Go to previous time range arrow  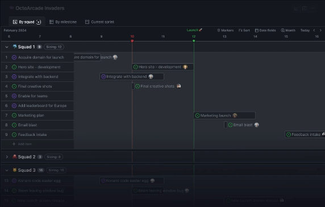click(x=314, y=30)
